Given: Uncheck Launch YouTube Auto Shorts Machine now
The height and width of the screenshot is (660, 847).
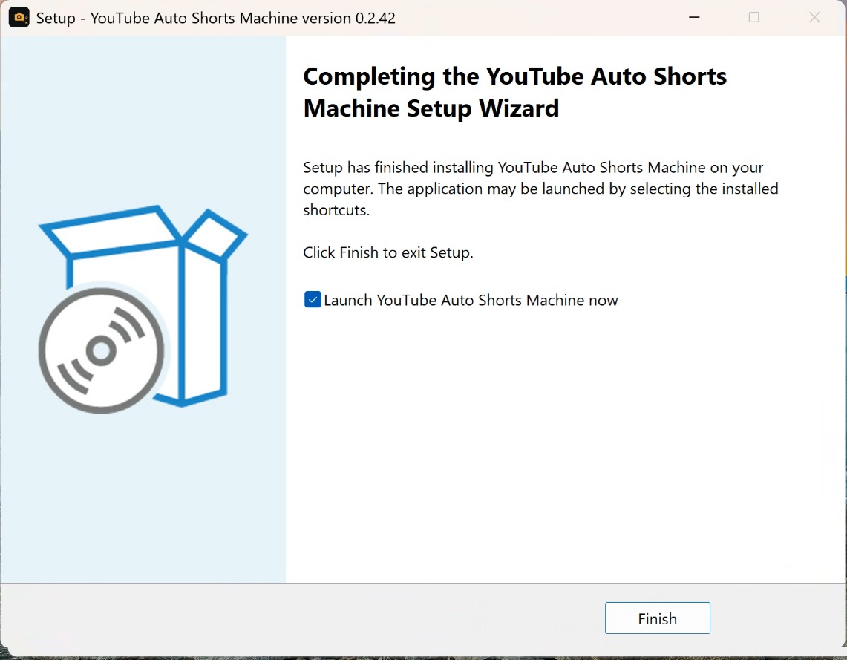Looking at the screenshot, I should point(313,299).
